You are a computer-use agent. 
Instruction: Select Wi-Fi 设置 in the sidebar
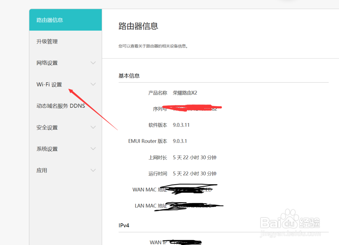click(65, 84)
